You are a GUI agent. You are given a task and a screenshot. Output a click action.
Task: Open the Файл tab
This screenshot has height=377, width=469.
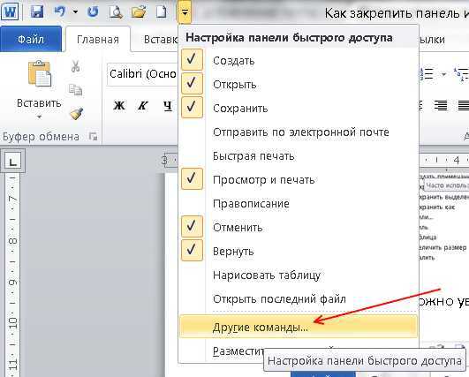pos(31,39)
